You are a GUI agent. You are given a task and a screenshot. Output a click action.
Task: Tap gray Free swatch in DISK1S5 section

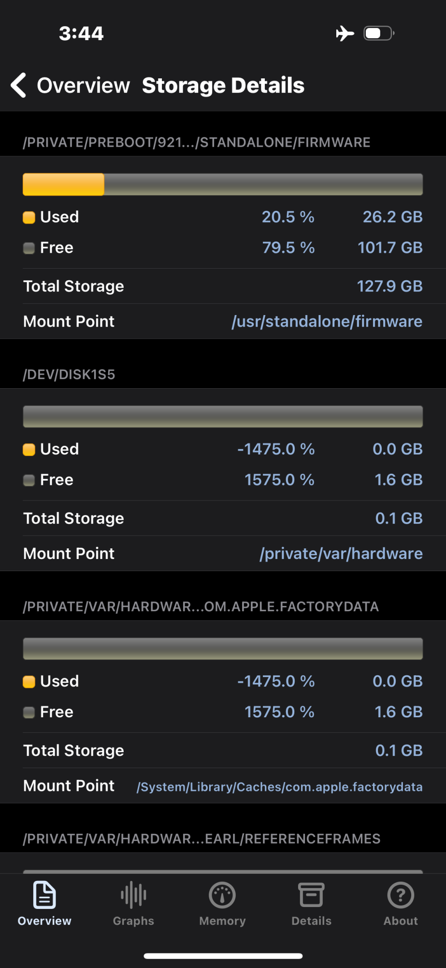coord(29,480)
